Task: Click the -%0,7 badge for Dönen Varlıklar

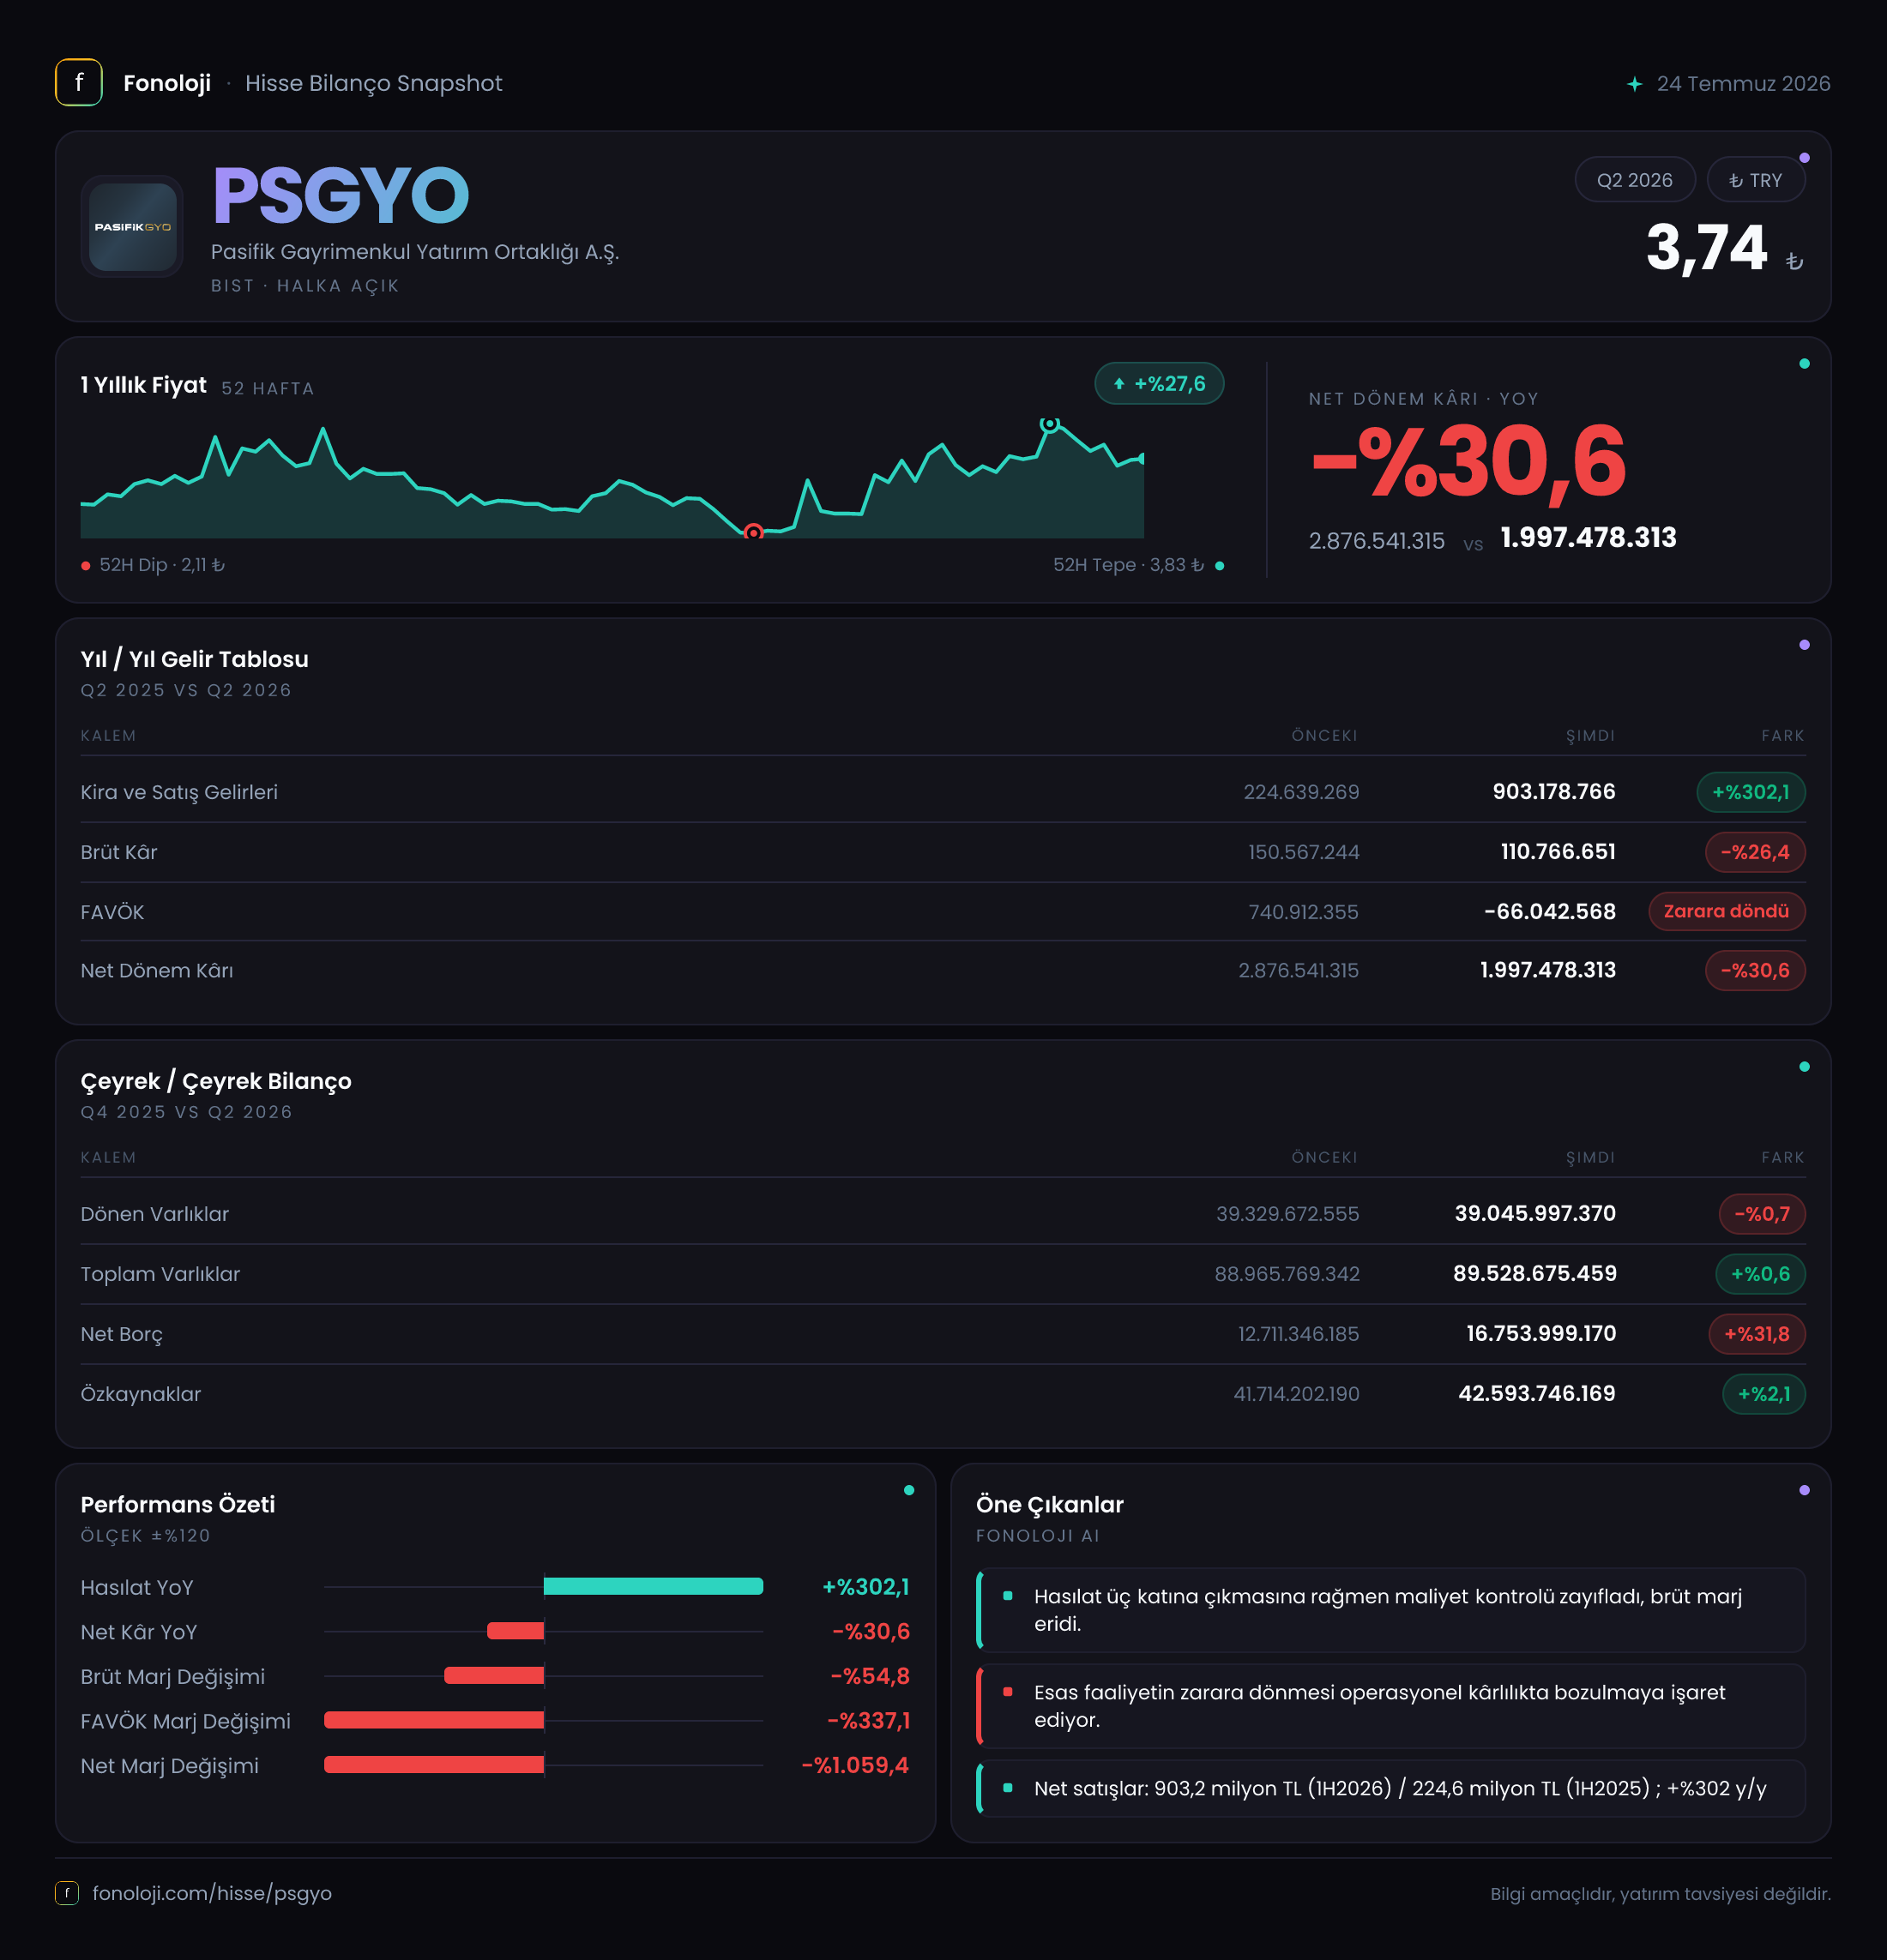Action: [x=1761, y=1214]
